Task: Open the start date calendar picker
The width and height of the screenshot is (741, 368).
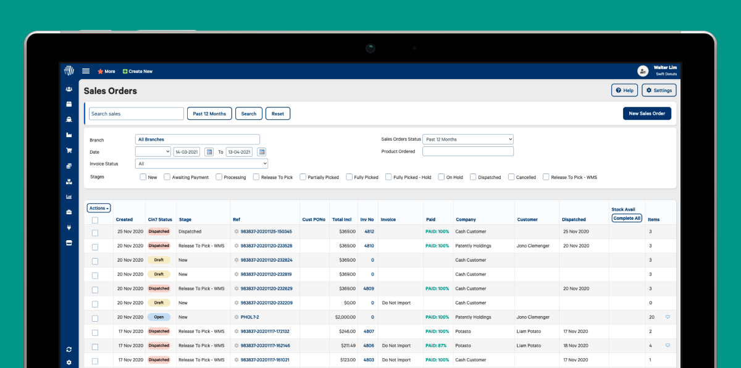Action: coord(209,152)
